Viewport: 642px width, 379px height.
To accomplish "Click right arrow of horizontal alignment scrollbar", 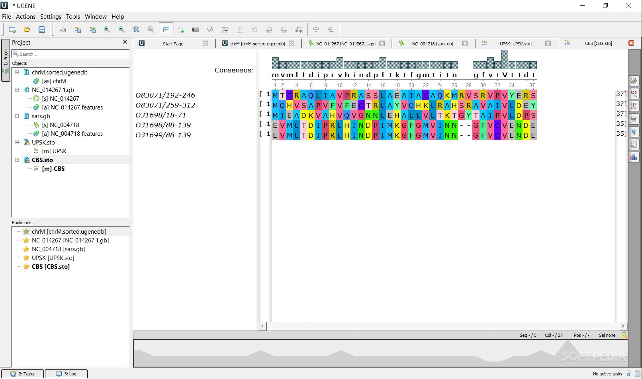I will click(624, 326).
